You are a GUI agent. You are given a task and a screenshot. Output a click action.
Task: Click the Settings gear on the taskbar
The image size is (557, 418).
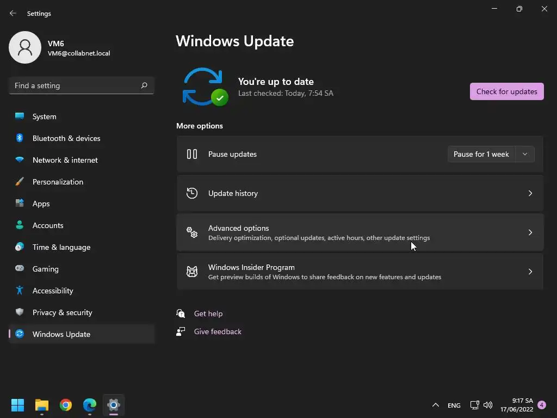point(114,405)
